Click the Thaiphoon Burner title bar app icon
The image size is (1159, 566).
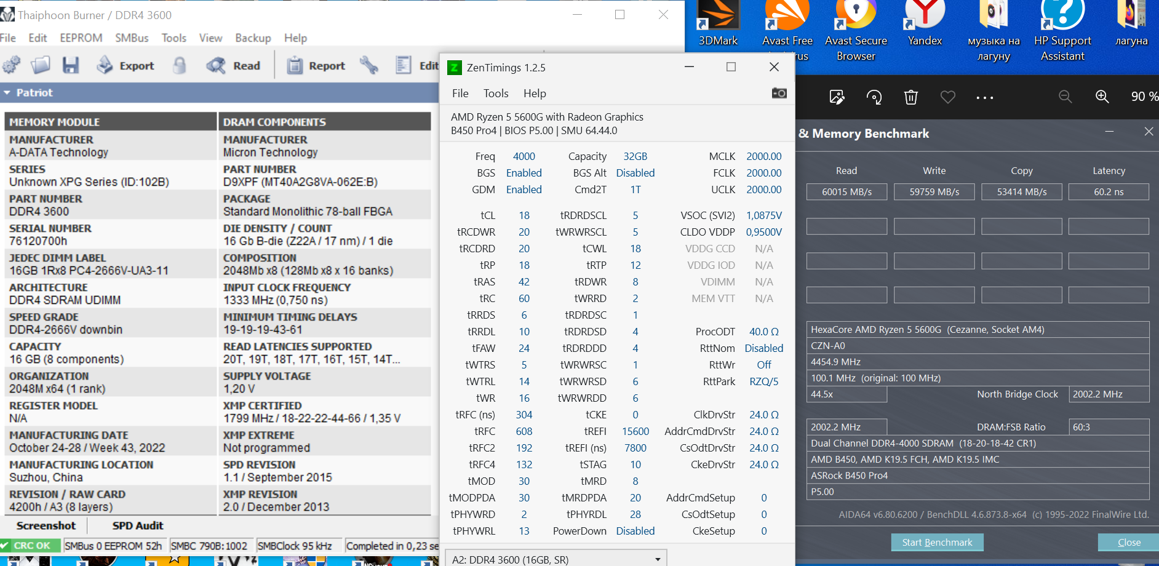pyautogui.click(x=7, y=15)
